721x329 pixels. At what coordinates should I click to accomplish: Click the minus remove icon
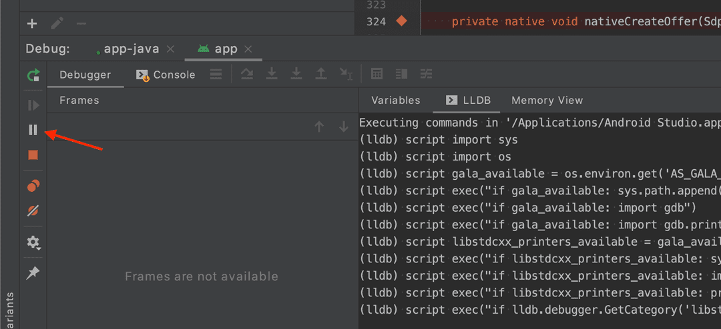[x=81, y=23]
